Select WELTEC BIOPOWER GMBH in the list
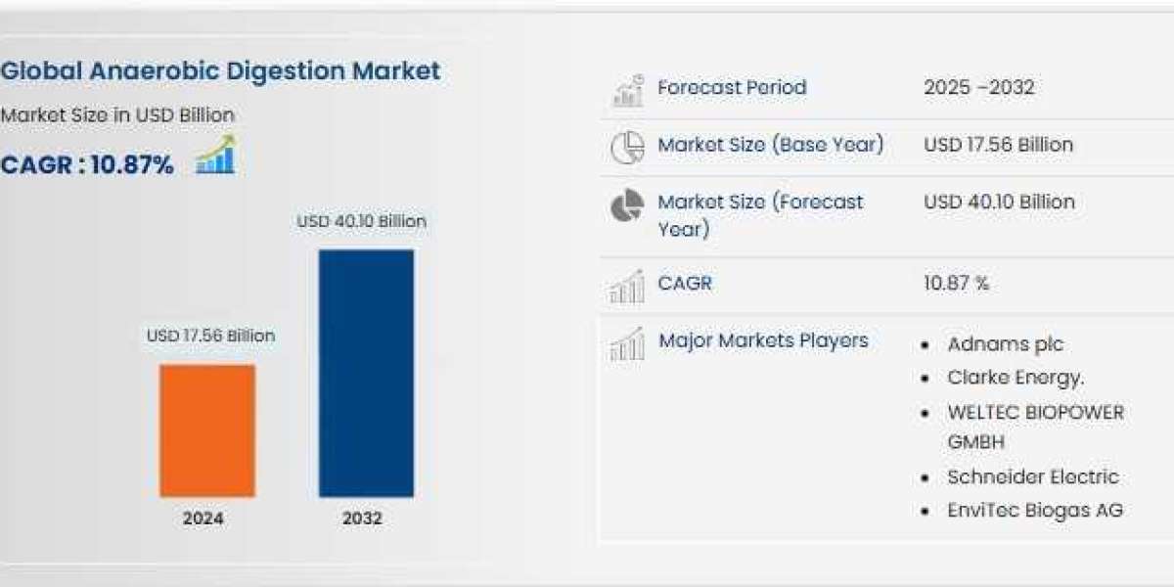Viewport: 1174px width, 587px height. pyautogui.click(x=1035, y=427)
